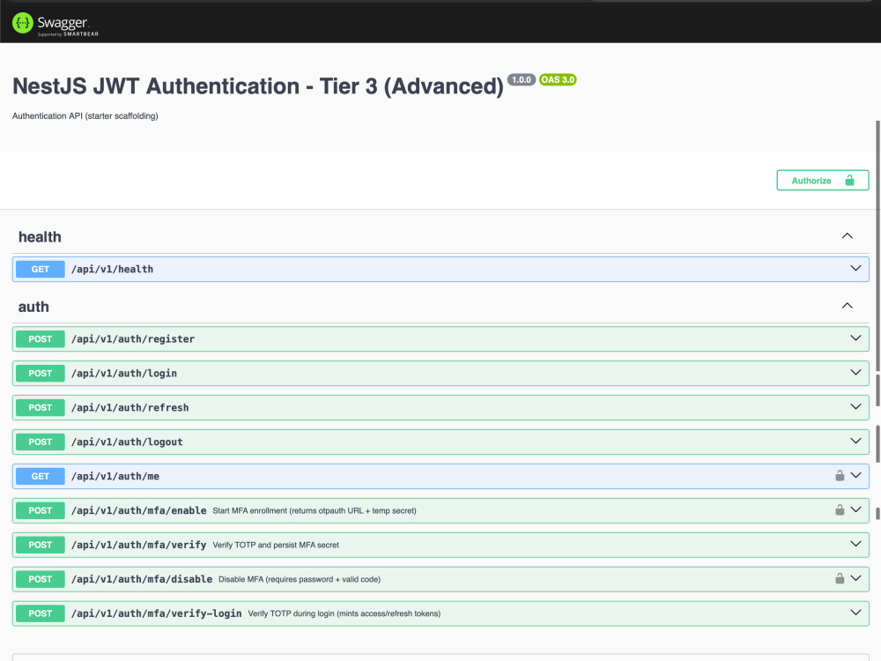881x661 pixels.
Task: Click the POST badge for auth/logout
Action: click(41, 442)
